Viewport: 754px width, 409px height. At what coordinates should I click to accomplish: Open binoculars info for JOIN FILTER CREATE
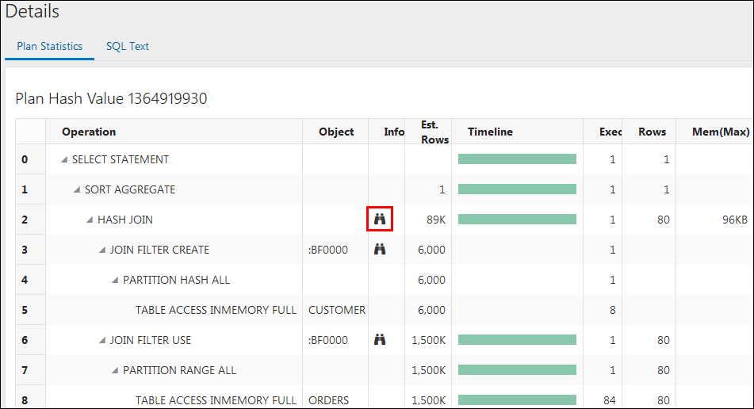(380, 249)
